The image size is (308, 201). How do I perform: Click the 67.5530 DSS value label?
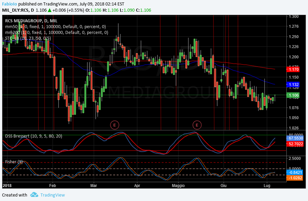tap(295, 138)
